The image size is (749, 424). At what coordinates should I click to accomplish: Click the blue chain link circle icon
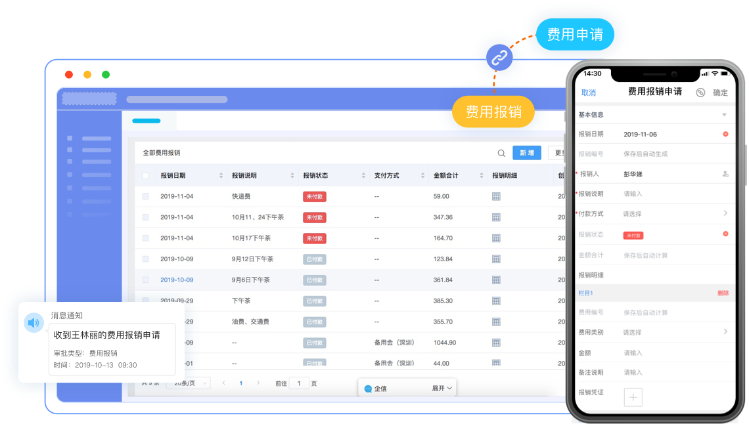tap(499, 57)
